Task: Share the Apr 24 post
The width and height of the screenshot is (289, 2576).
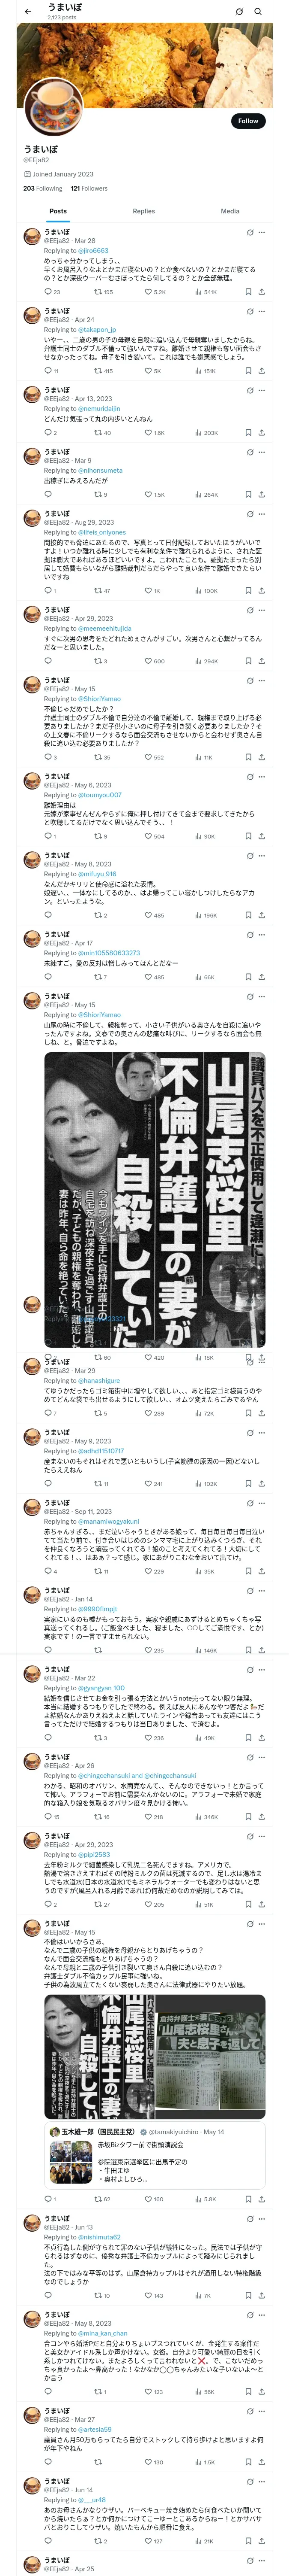Action: (x=262, y=371)
